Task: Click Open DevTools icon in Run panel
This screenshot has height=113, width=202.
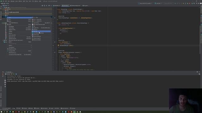Action: [x=16, y=74]
